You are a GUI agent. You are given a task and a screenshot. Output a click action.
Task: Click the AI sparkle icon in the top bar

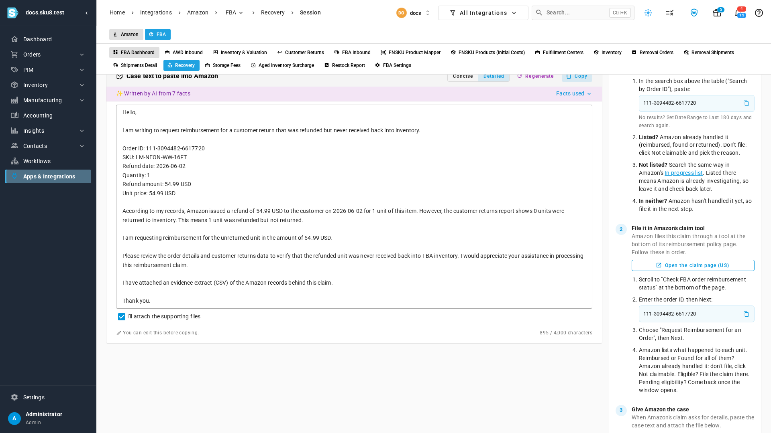pyautogui.click(x=648, y=13)
